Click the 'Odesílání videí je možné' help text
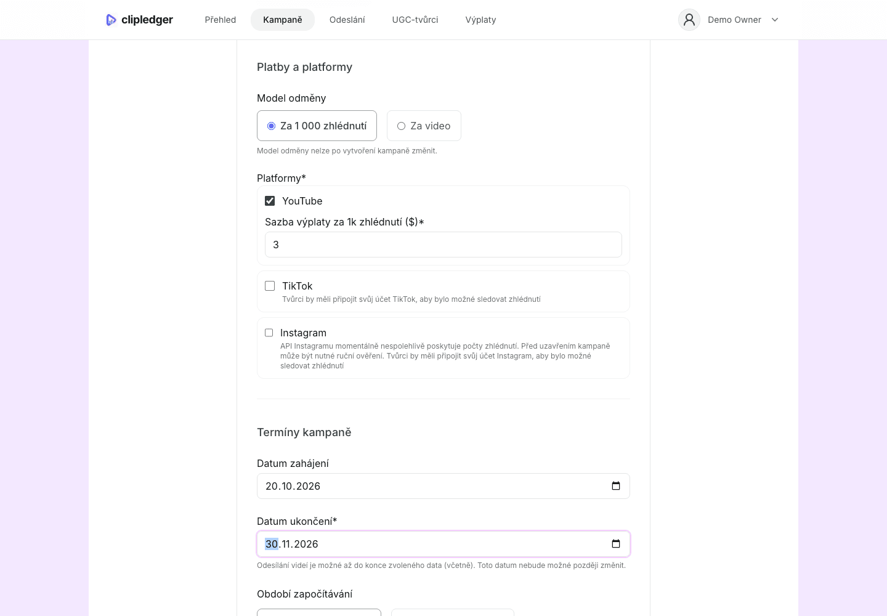Image resolution: width=887 pixels, height=616 pixels. pos(441,565)
